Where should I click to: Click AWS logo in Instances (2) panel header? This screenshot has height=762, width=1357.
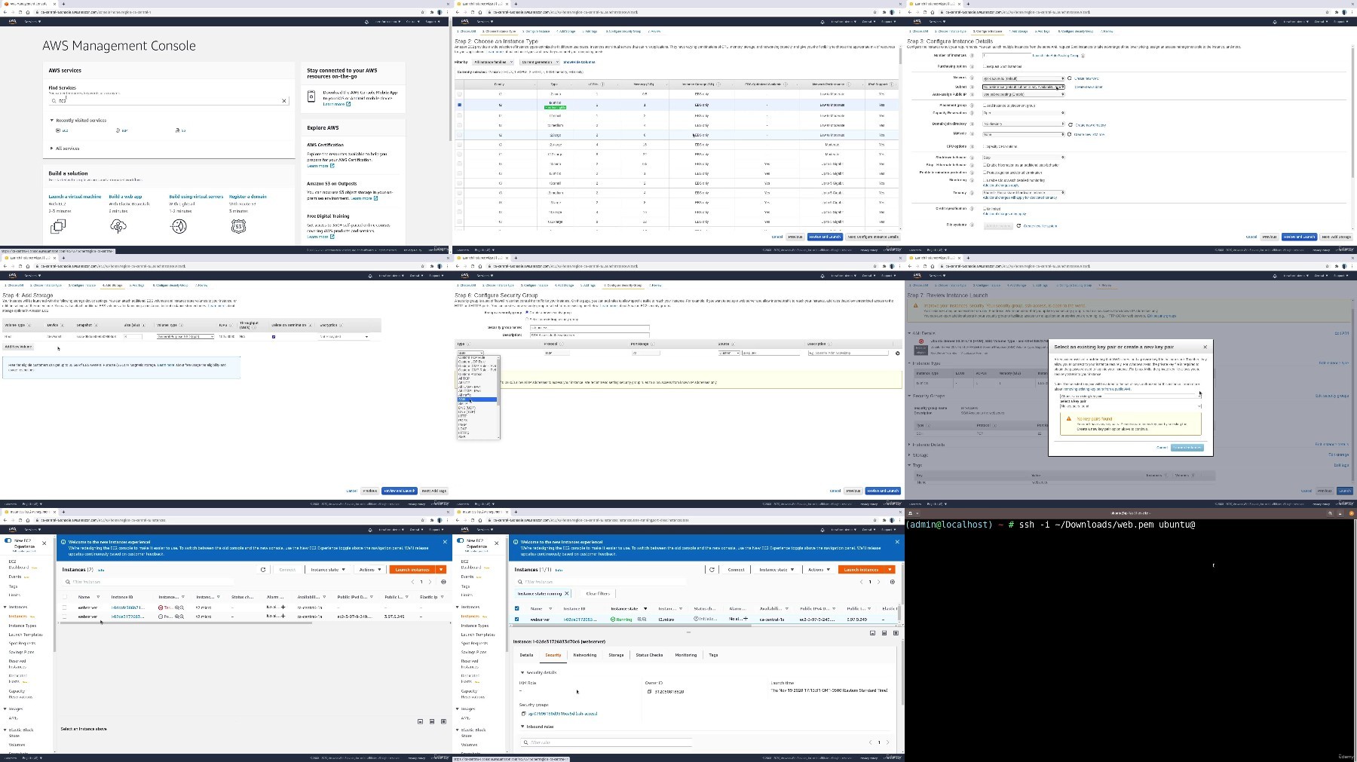coord(13,529)
